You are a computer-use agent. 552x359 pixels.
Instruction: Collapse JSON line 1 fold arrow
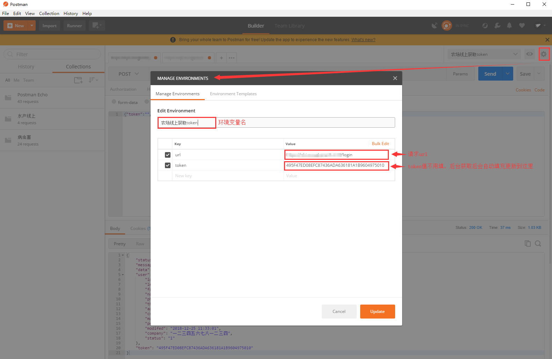pyautogui.click(x=123, y=255)
